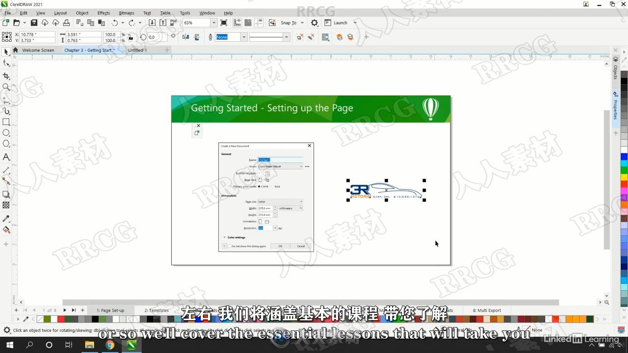Select the Polygon tool

[x=6, y=144]
